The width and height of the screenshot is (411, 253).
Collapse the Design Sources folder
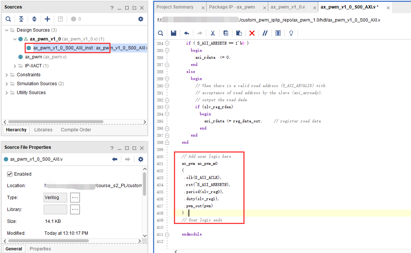7,30
